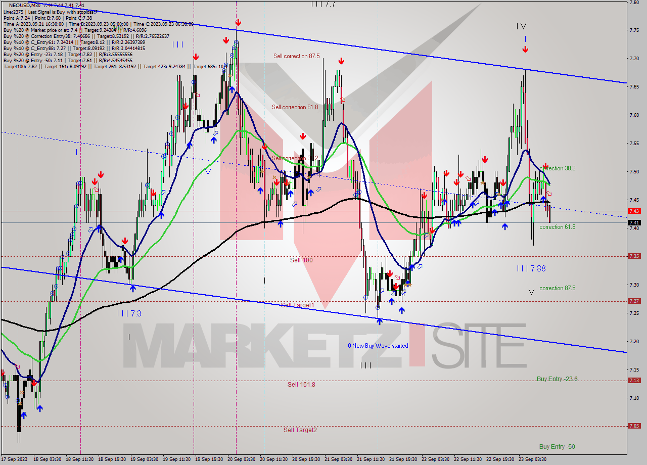Click the green 'correction 38.2' label
Viewport: 647px width, 465px height.
(557, 168)
